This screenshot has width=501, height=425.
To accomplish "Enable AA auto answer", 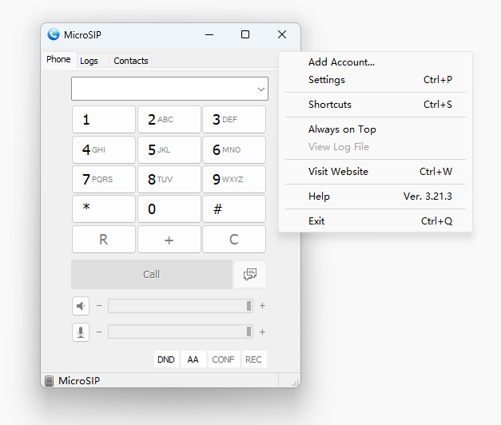I will pos(193,359).
